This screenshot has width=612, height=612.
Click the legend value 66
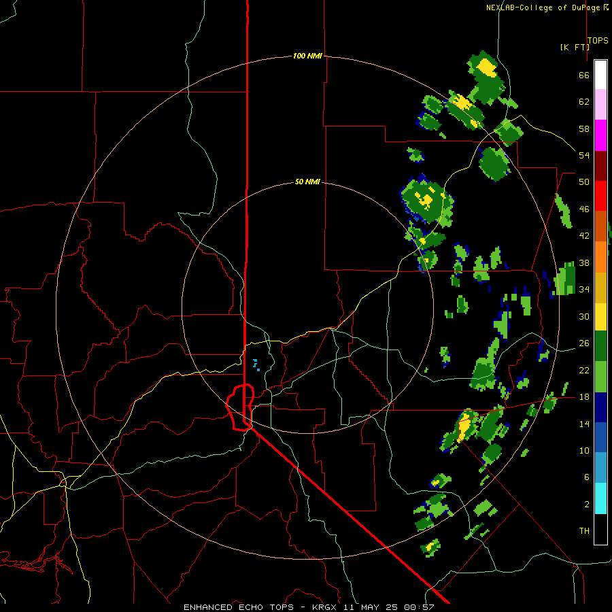(x=584, y=75)
